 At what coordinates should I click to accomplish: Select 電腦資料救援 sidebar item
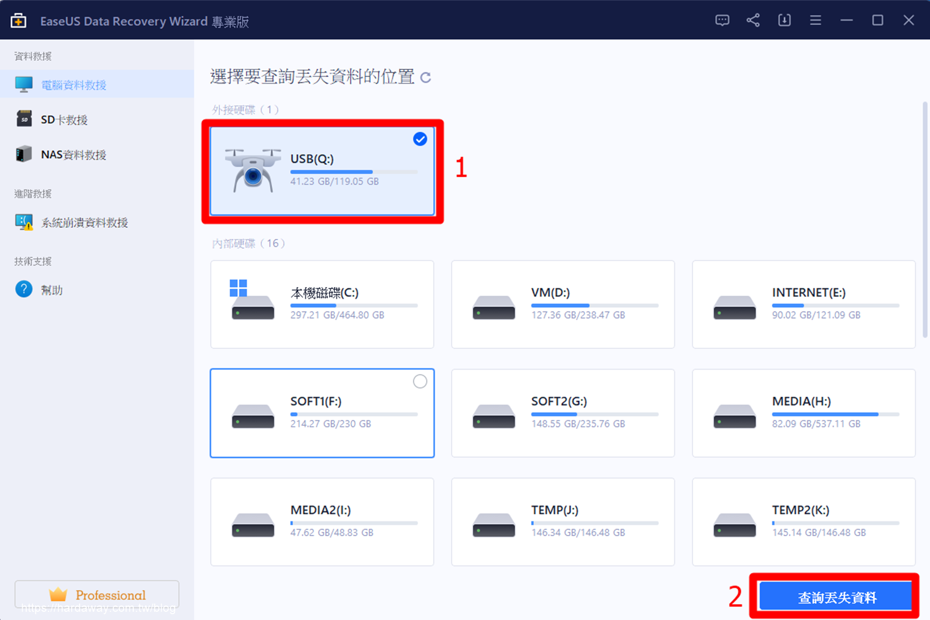pyautogui.click(x=97, y=84)
